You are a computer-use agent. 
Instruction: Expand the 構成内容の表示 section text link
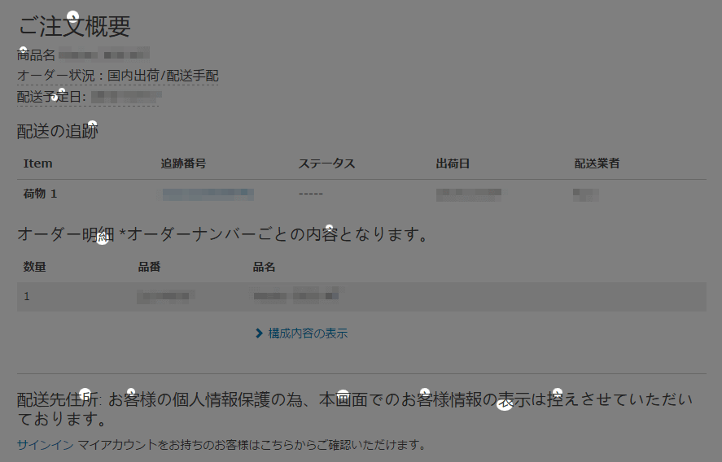tap(308, 333)
